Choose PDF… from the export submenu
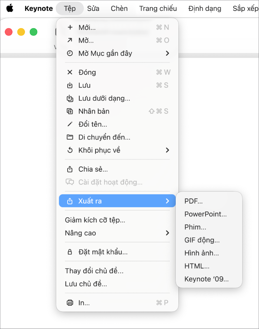Screen dimensions: 259x329 193,201
